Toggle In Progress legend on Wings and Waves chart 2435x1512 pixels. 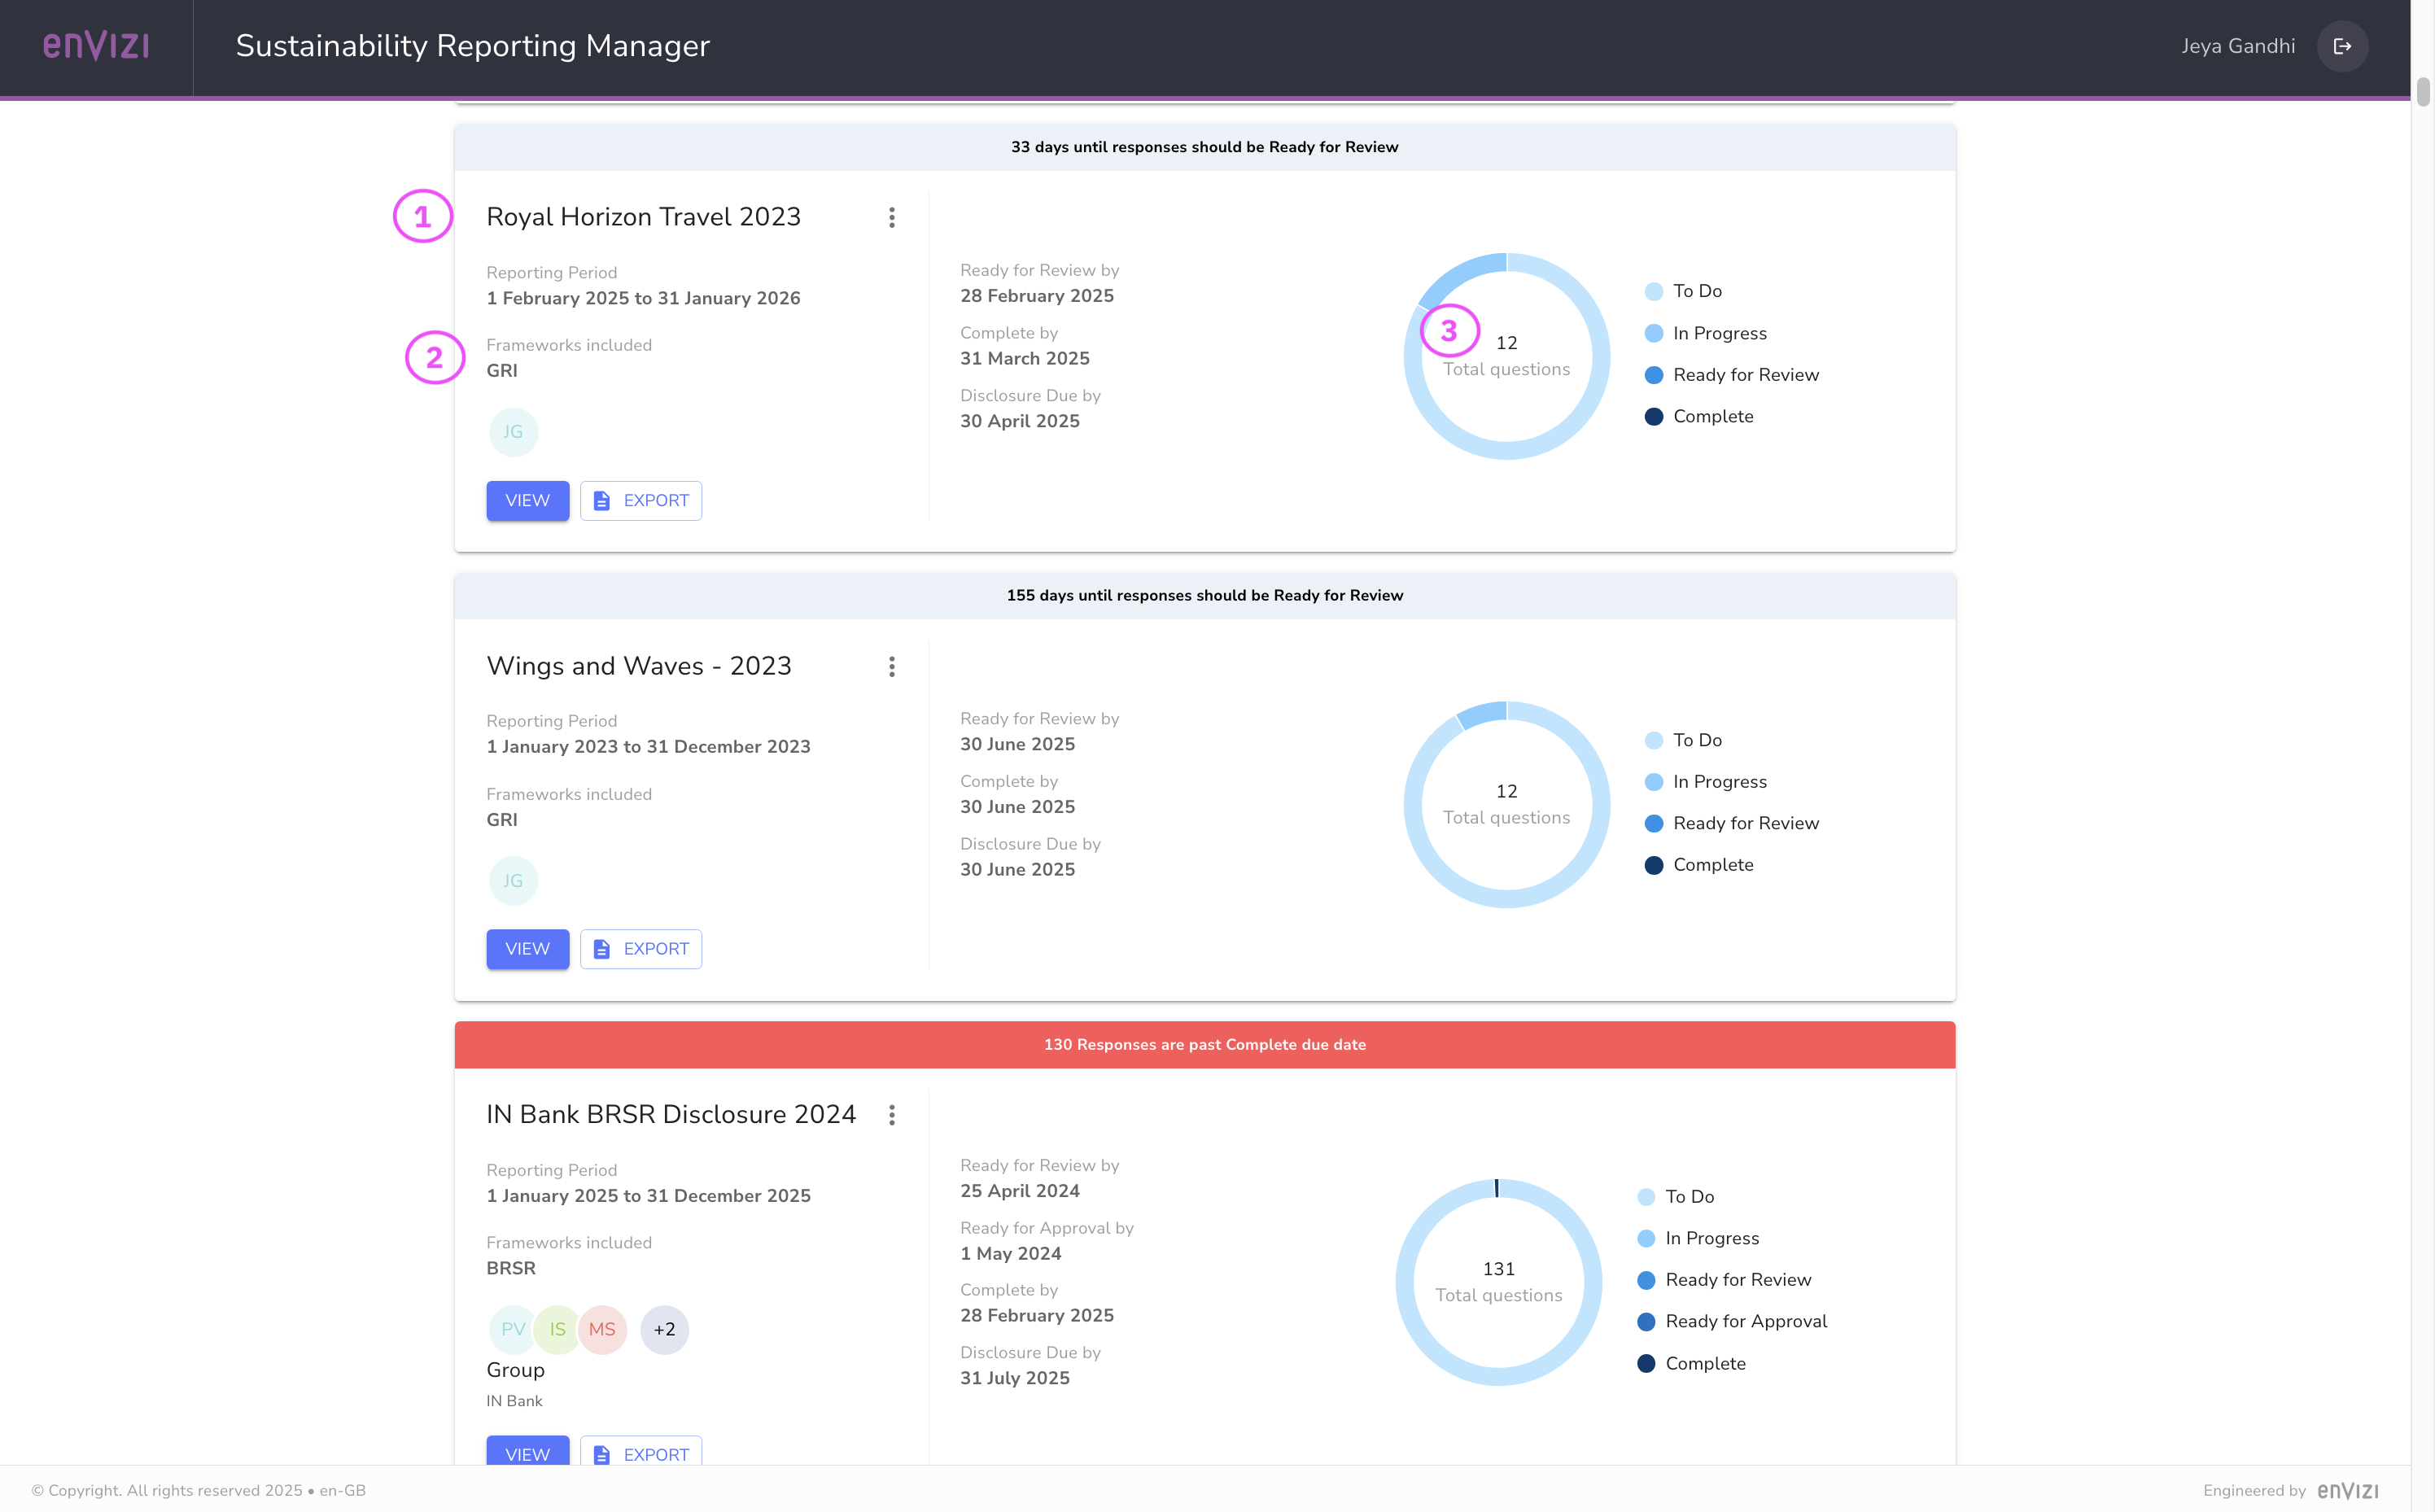[1719, 781]
